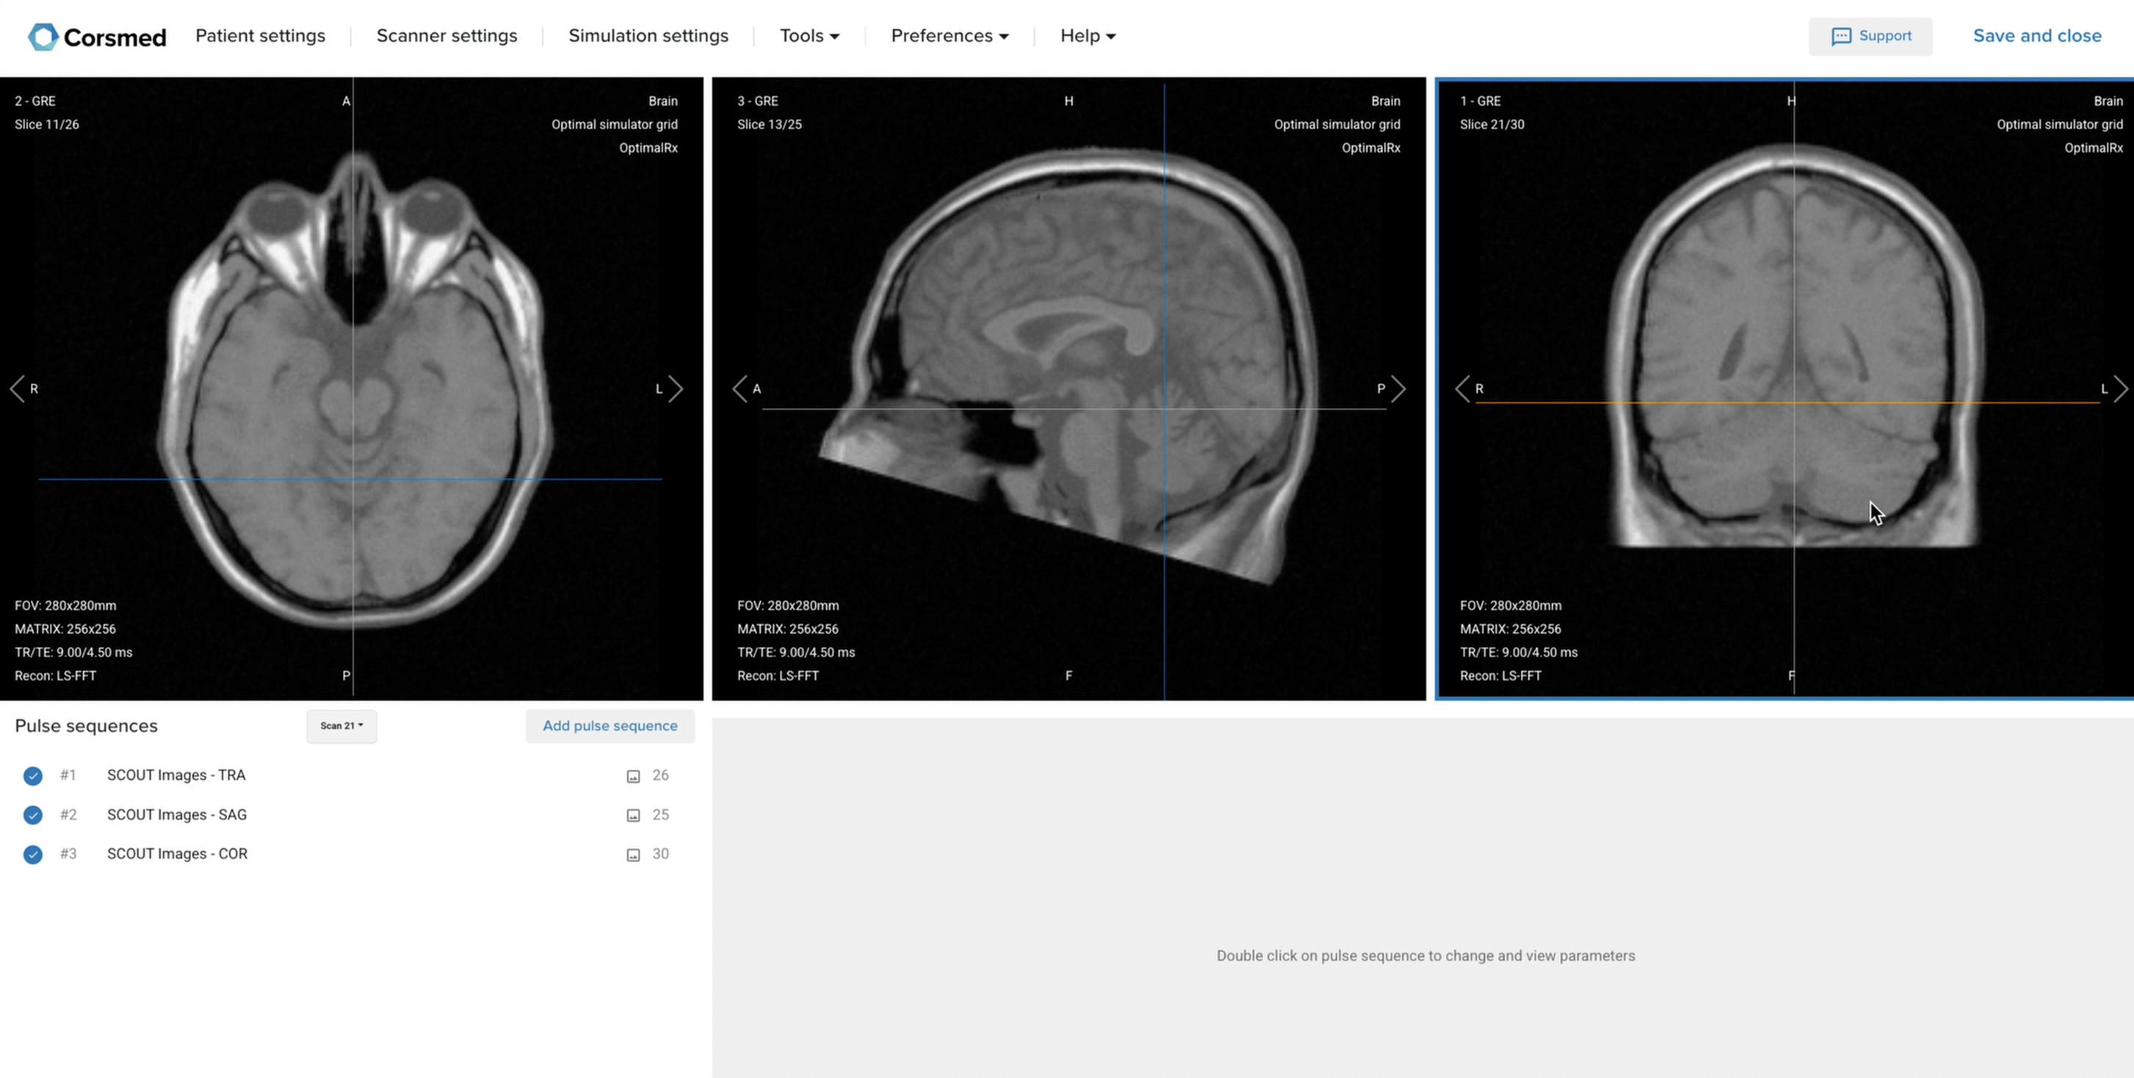Click the image icon next to SCOUT Images - COR
This screenshot has width=2134, height=1078.
point(634,854)
